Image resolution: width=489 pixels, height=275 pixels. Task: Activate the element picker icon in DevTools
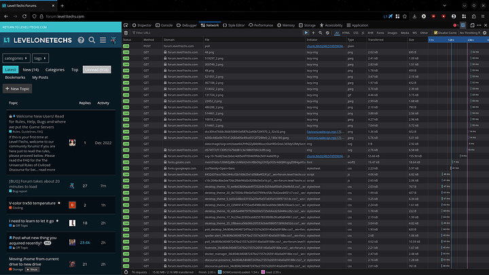pos(127,24)
